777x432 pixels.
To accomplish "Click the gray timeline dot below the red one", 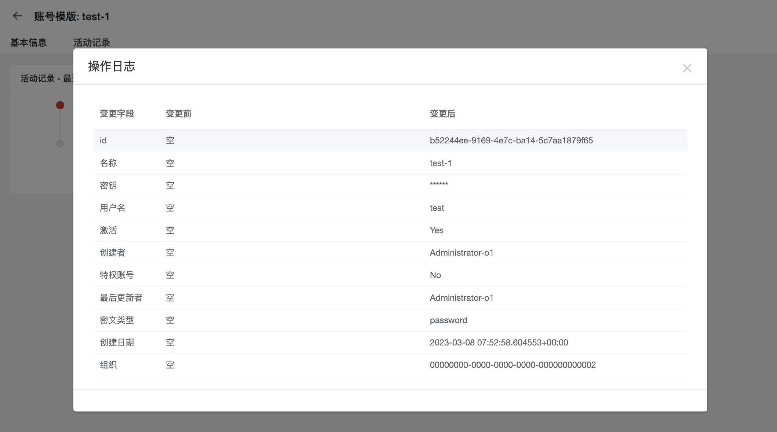I will click(60, 144).
